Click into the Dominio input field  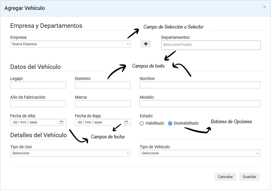coord(103,85)
